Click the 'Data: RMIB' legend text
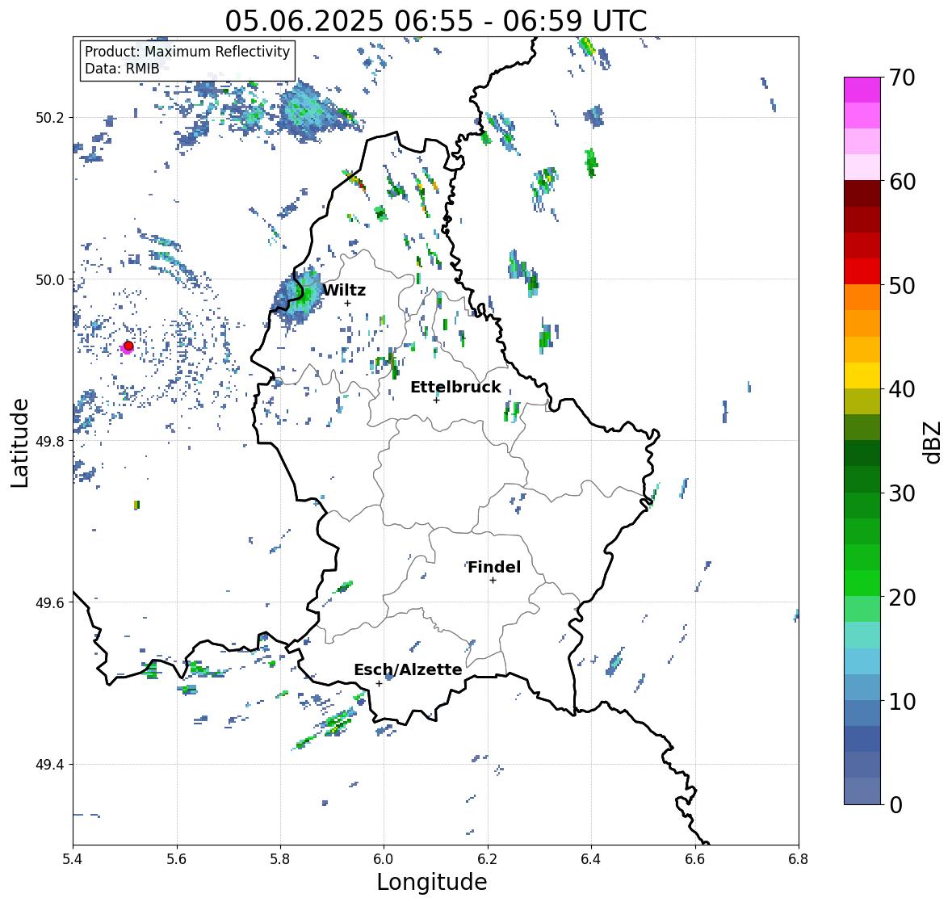Screen dimensions: 952x902 click(x=122, y=69)
